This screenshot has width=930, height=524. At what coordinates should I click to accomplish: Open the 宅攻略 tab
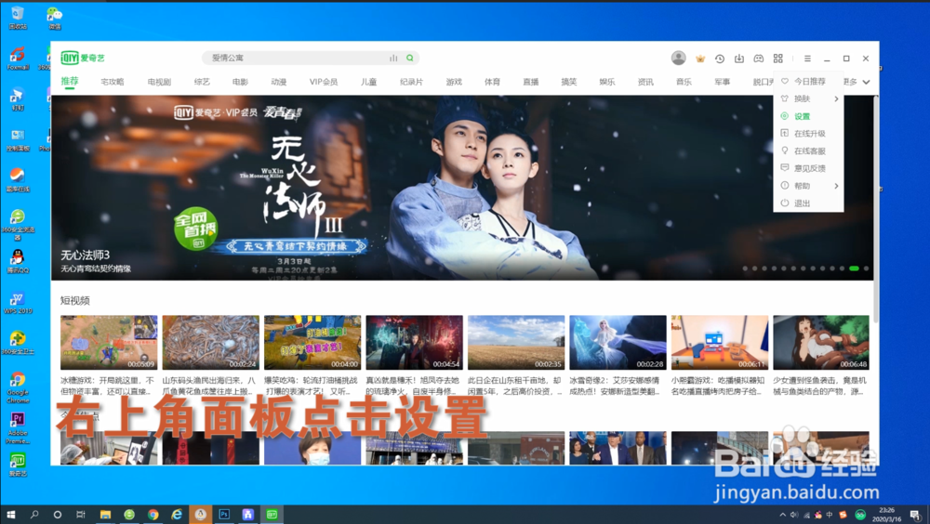113,82
